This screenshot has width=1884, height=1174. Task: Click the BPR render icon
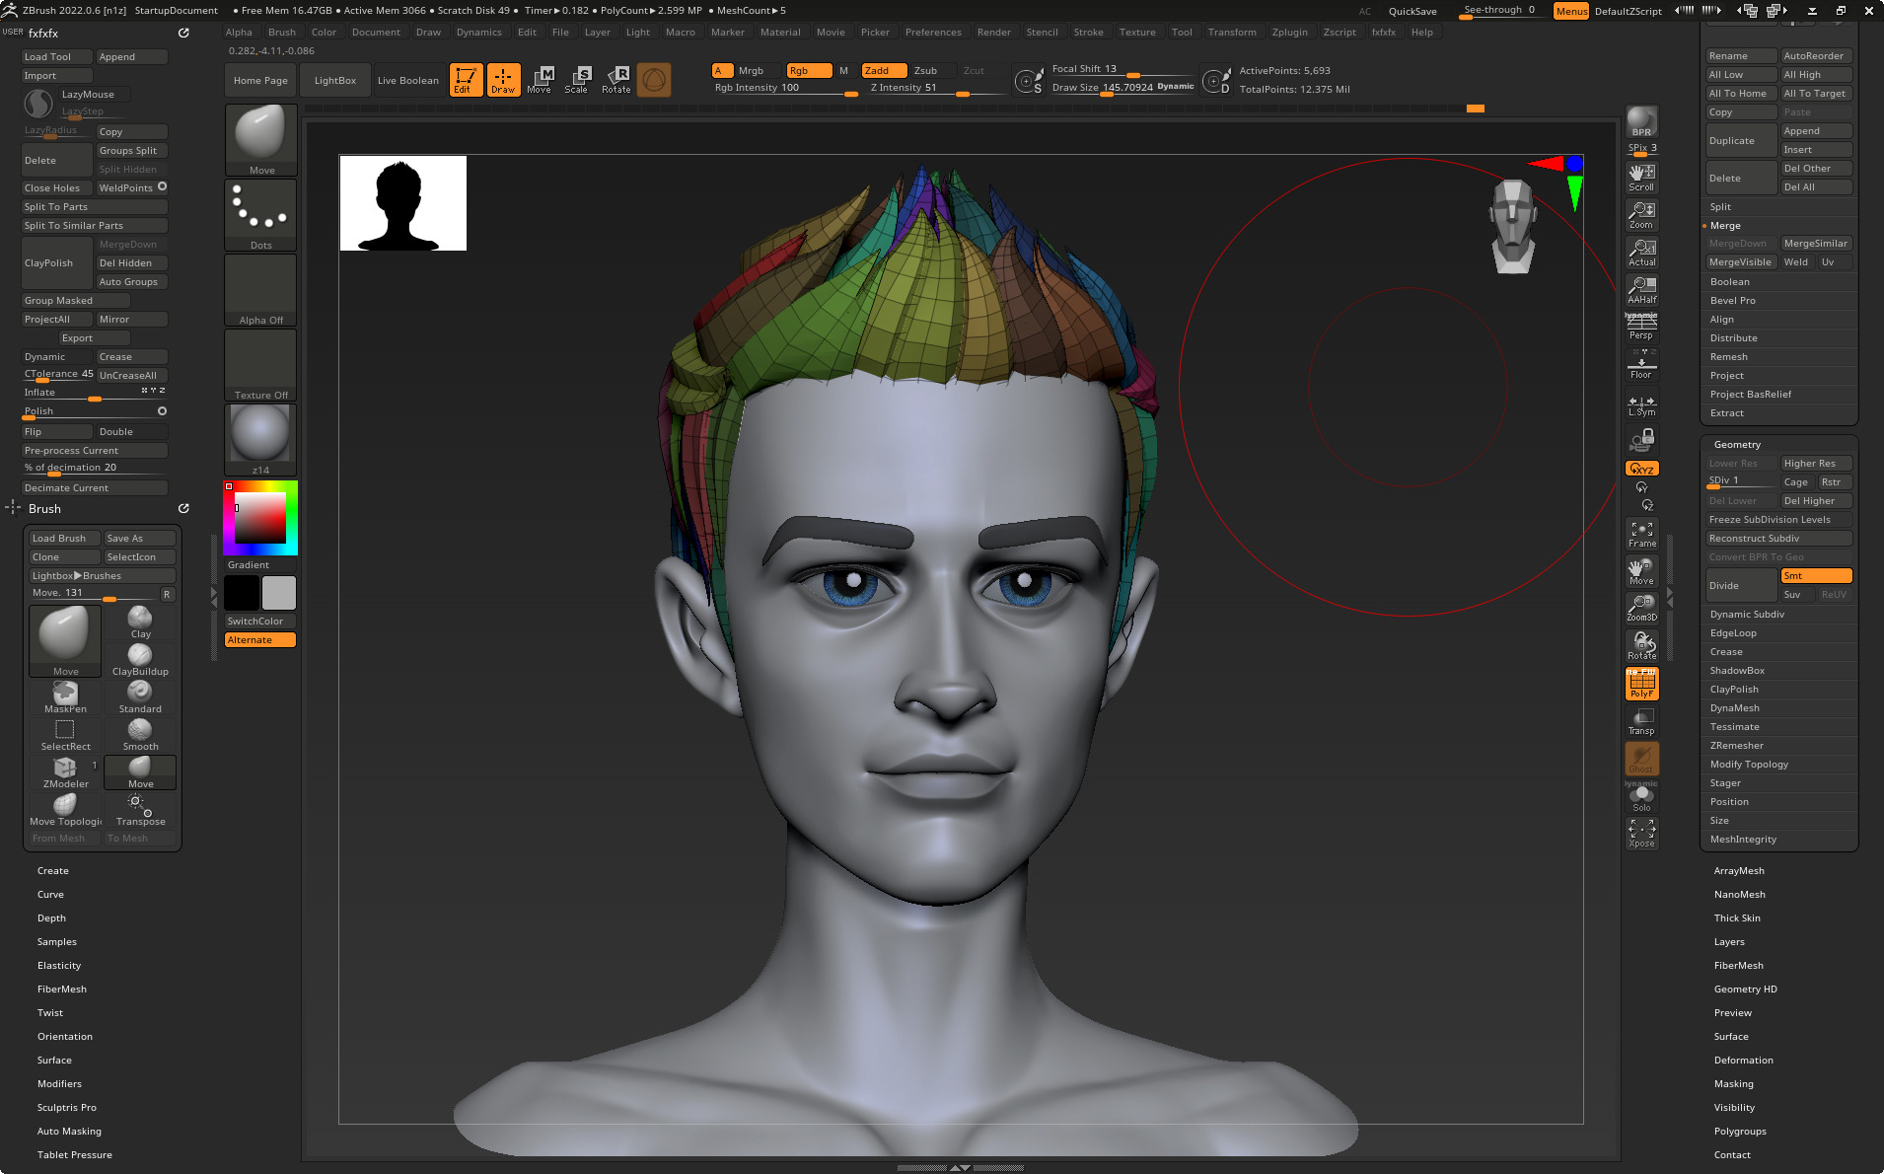click(1641, 121)
